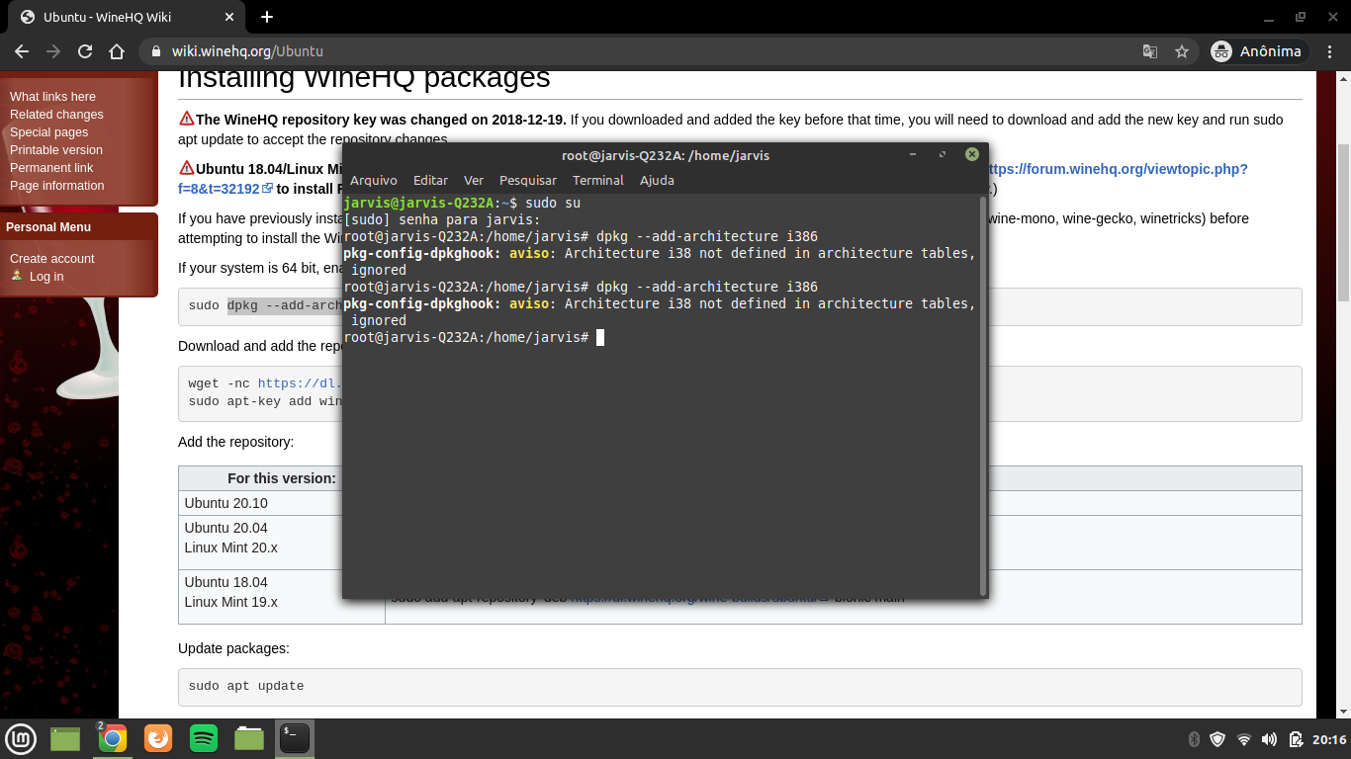This screenshot has height=759, width=1351.
Task: Click the browser page vertical scrollbar
Action: 1343,222
